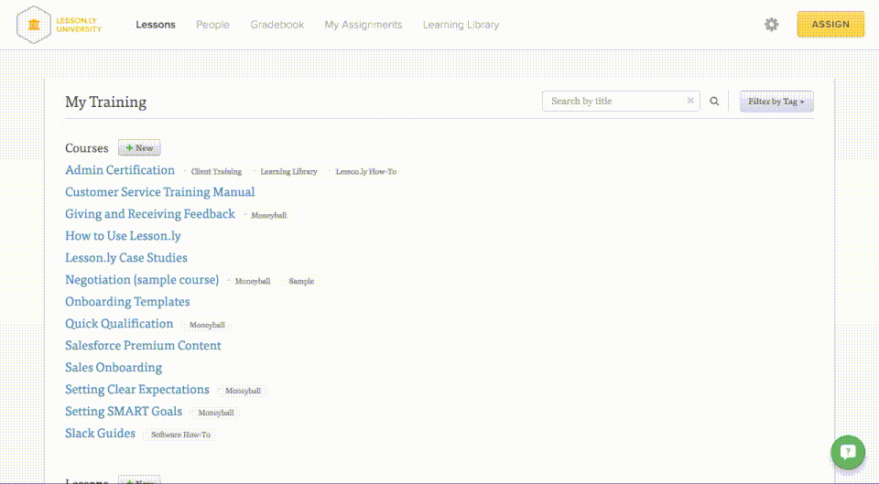This screenshot has width=879, height=484.
Task: Run search with the magnifier icon
Action: [714, 102]
